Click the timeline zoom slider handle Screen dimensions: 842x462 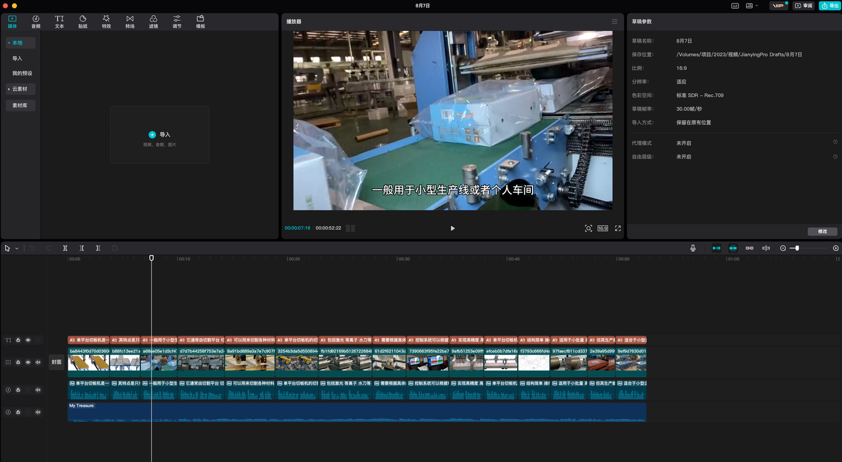coord(796,248)
